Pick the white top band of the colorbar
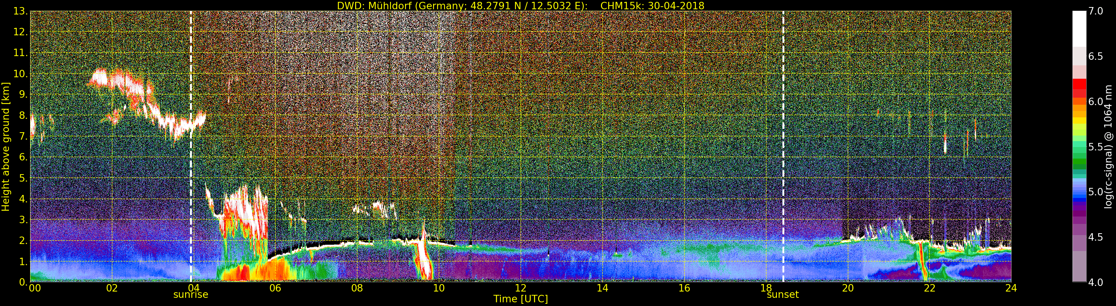Image resolution: width=1116 pixels, height=306 pixels. (x=1079, y=29)
